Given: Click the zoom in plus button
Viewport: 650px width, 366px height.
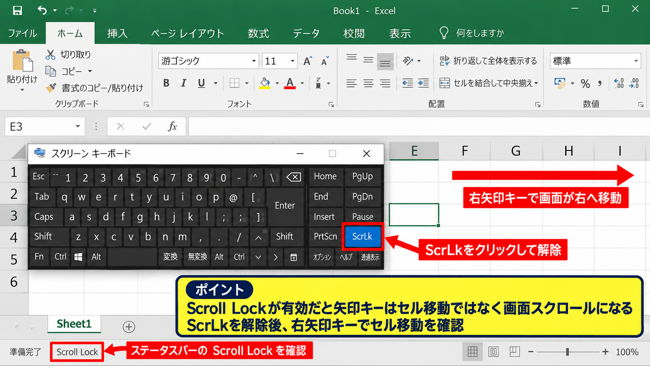Looking at the screenshot, I should pos(605,352).
